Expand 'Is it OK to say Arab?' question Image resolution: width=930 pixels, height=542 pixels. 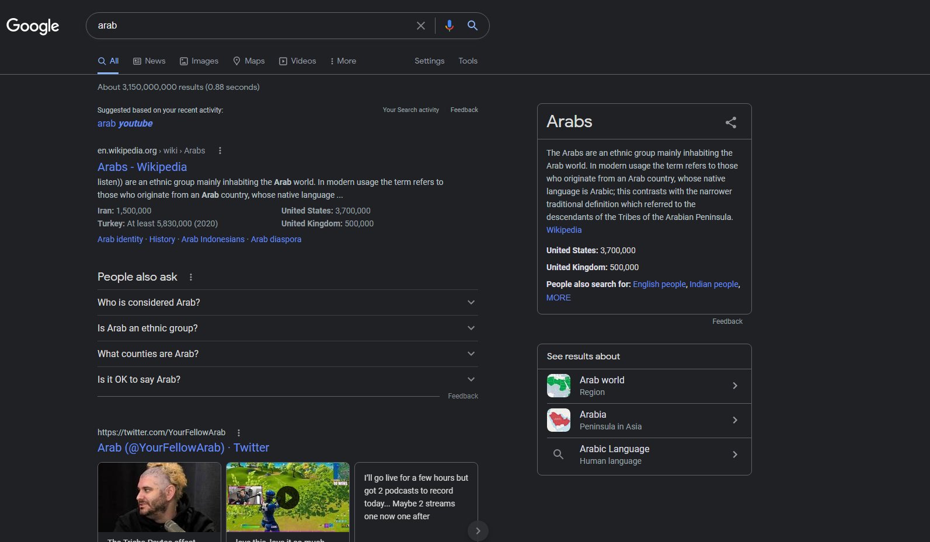(287, 379)
